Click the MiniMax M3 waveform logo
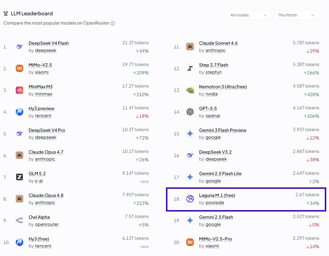The width and height of the screenshot is (329, 256). click(19, 90)
